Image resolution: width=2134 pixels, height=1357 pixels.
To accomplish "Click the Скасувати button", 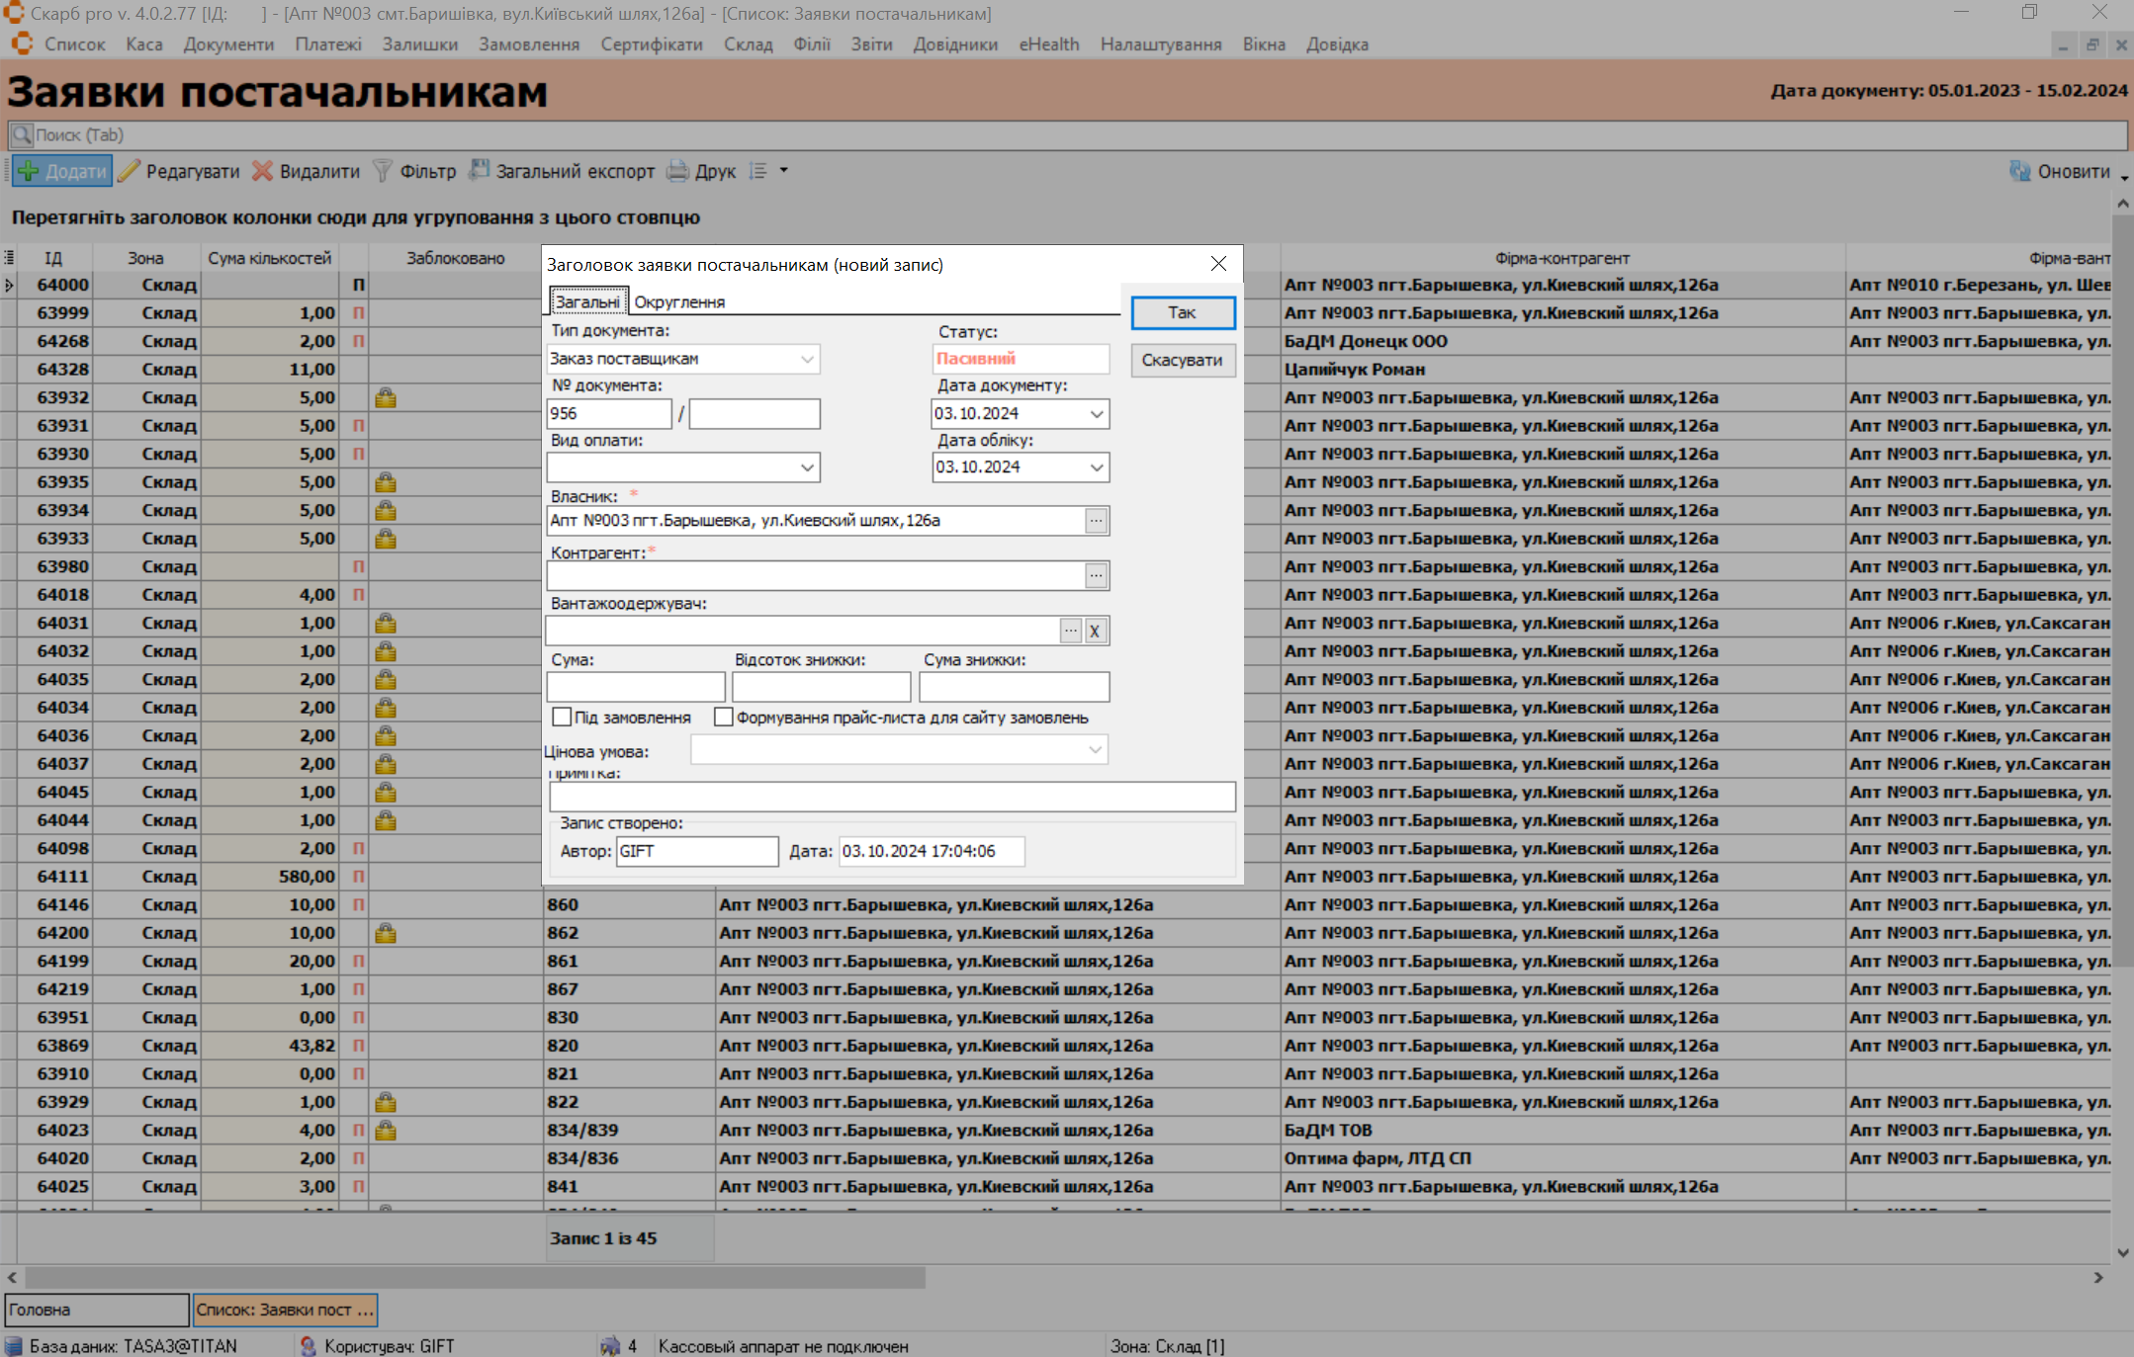I will click(x=1182, y=360).
